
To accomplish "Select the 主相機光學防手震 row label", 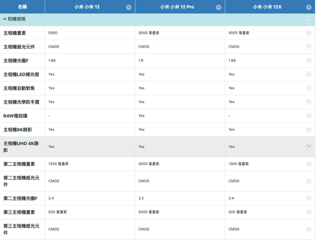I will click(21, 102).
